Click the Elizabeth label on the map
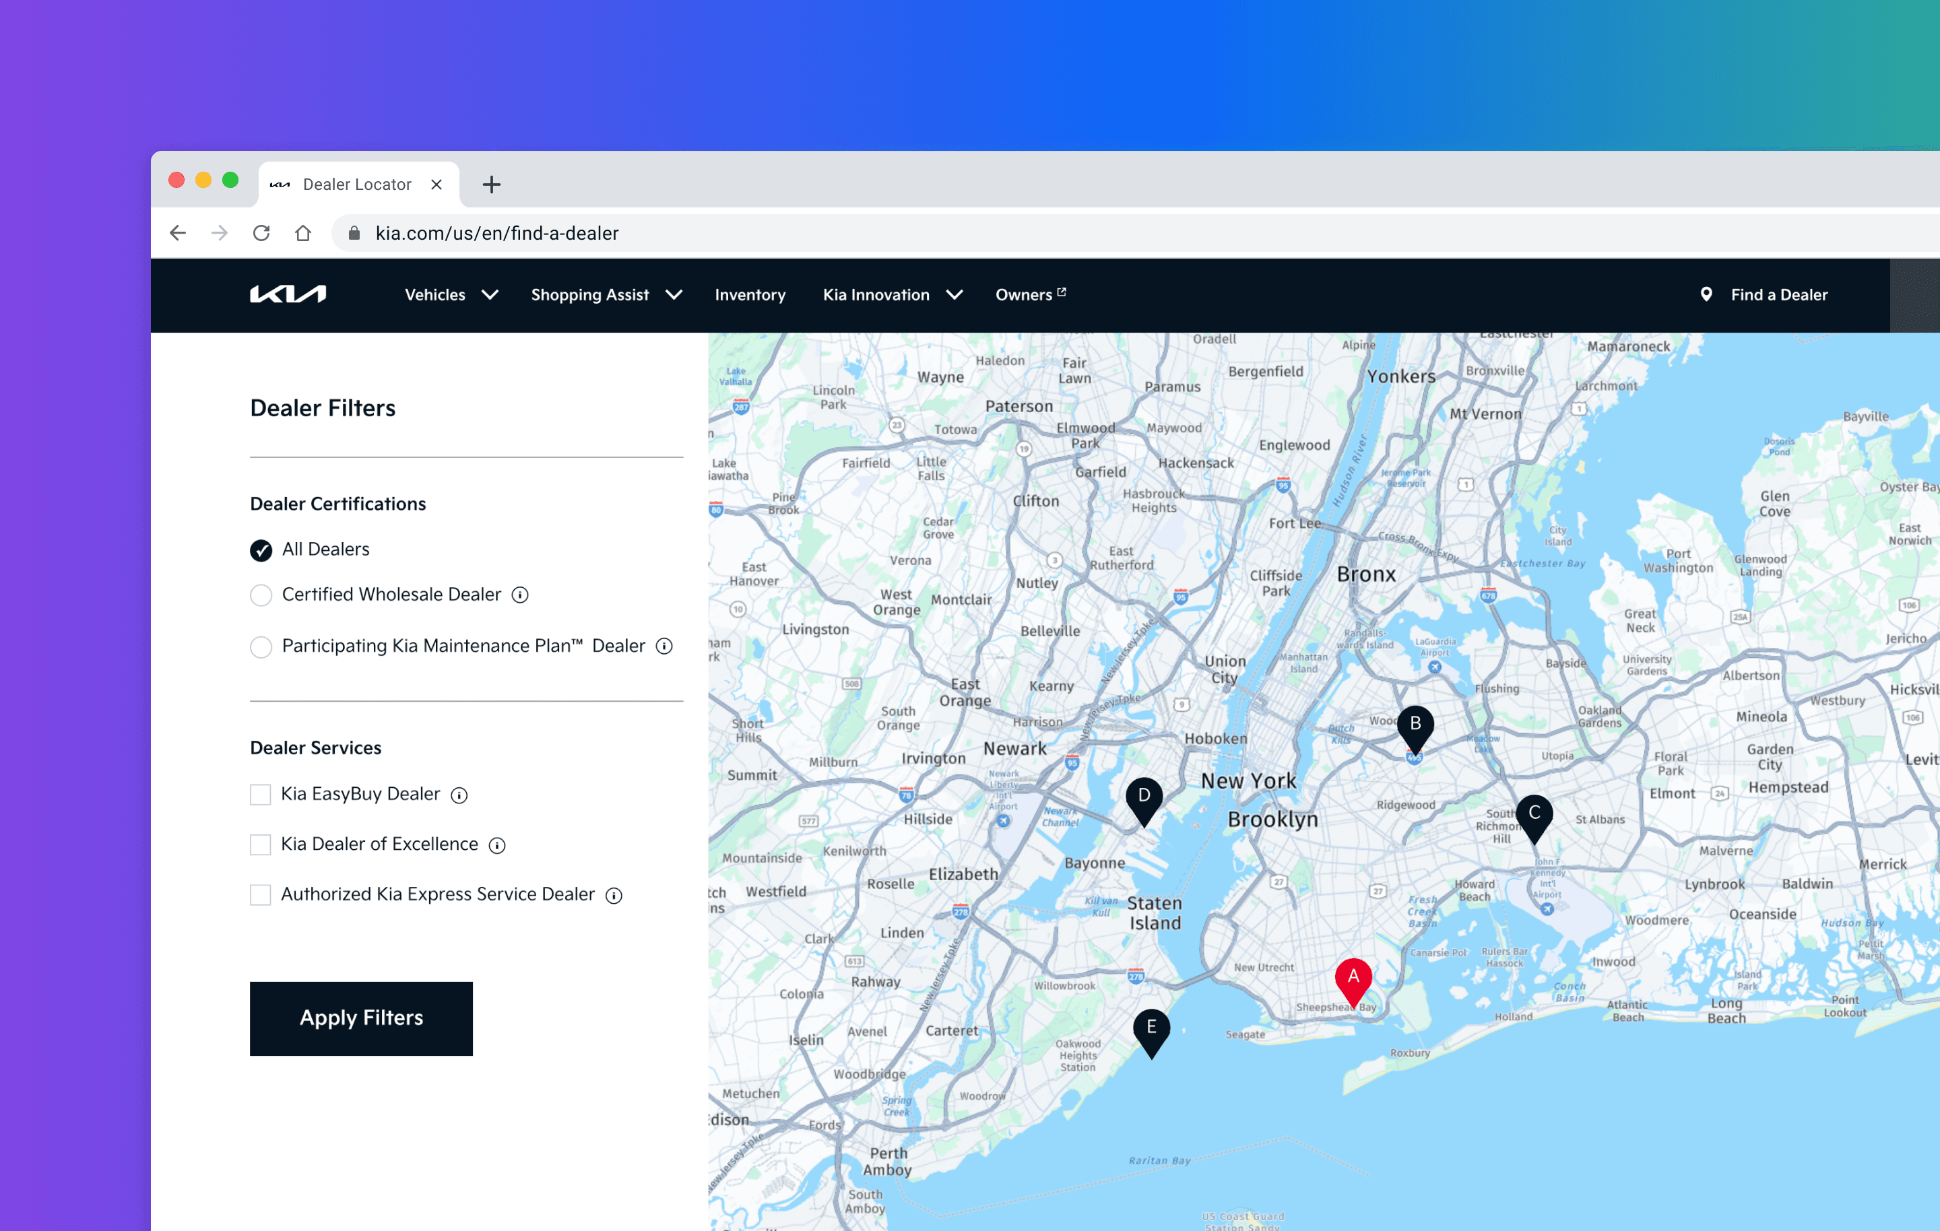Screen dimensions: 1940x1231 click(x=963, y=874)
